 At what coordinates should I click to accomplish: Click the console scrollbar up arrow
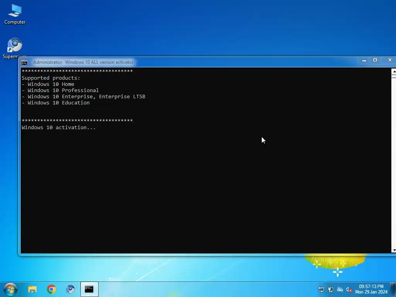coord(394,71)
